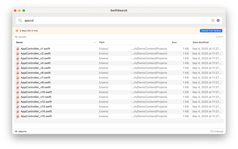Click the magnifying glass search icon

pos(20,20)
